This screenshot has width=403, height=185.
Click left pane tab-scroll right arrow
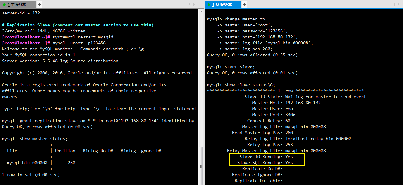(x=195, y=4)
